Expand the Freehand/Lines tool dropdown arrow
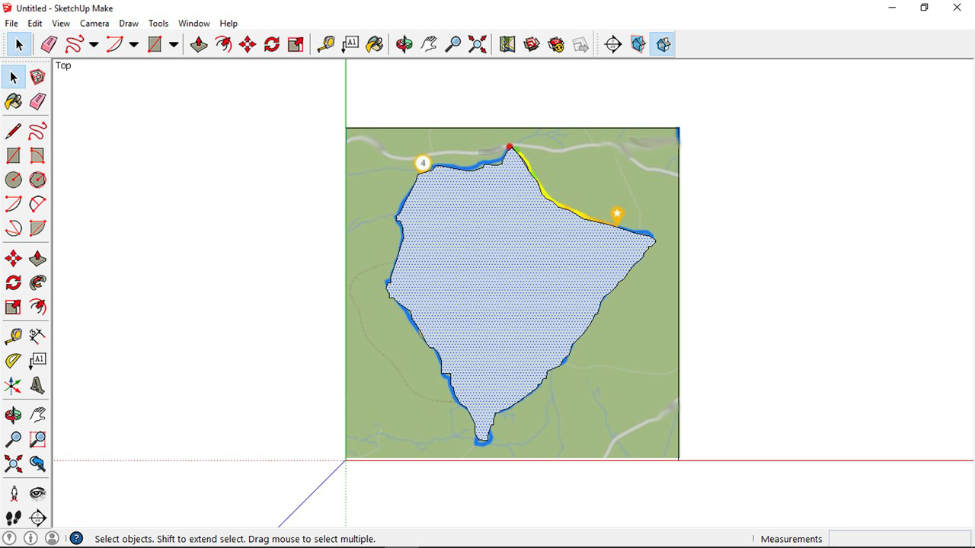 tap(94, 44)
